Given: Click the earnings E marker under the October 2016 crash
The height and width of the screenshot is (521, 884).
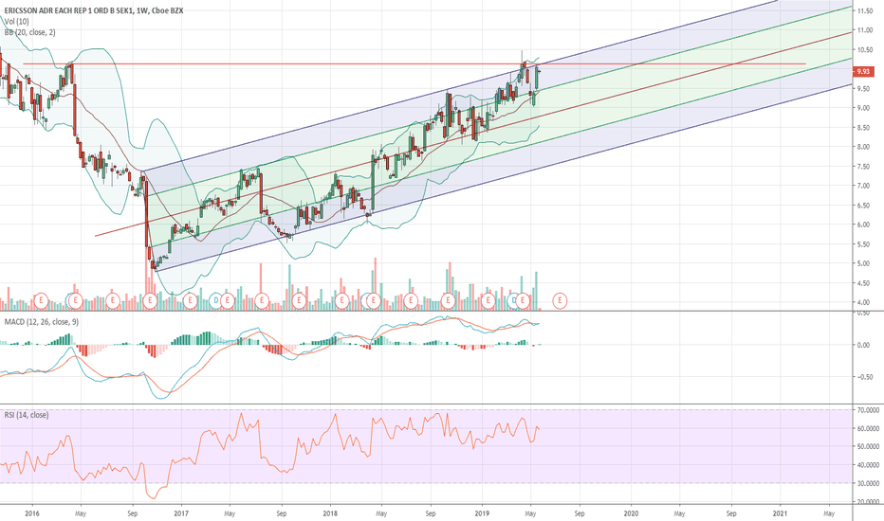Looking at the screenshot, I should pos(150,301).
